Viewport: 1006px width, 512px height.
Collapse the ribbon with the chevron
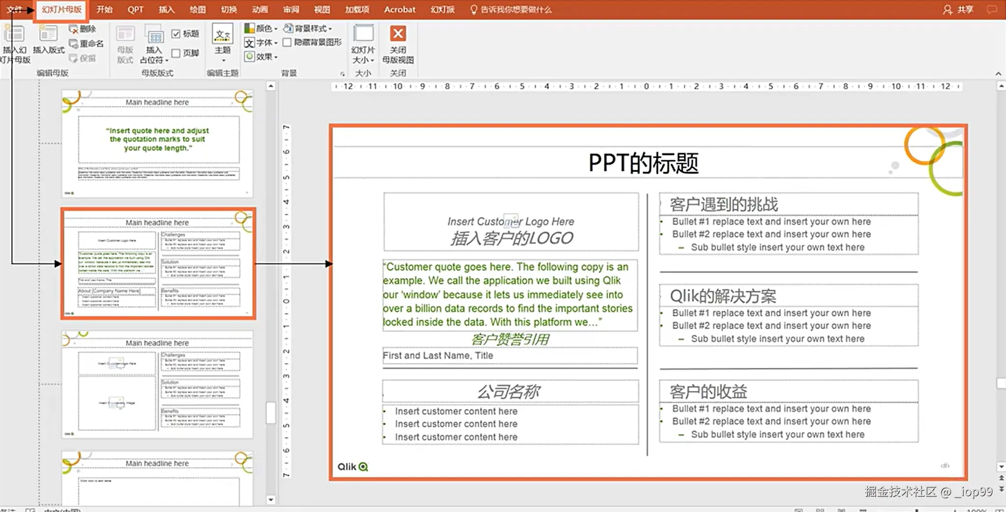(998, 74)
